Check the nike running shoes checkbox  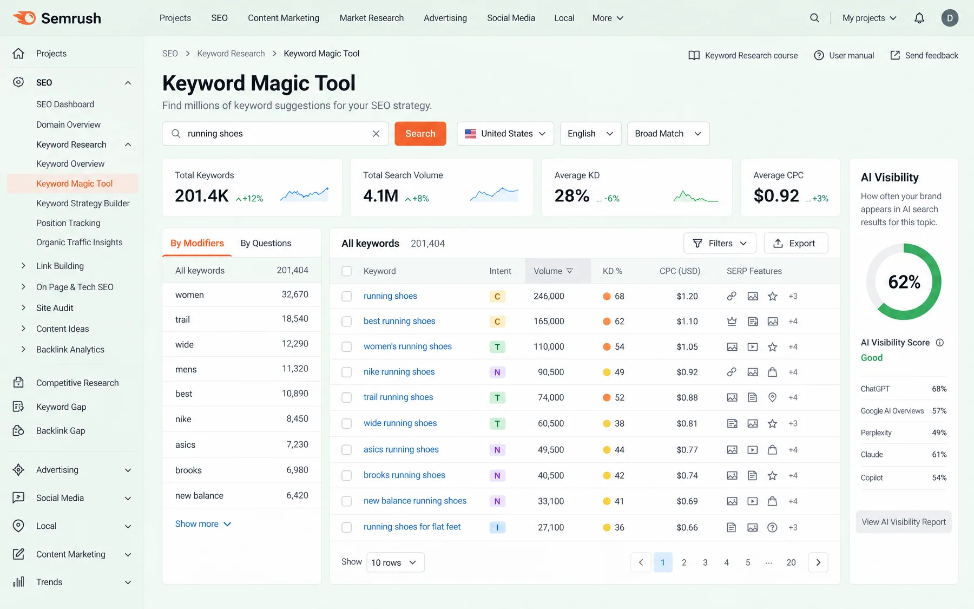point(347,372)
